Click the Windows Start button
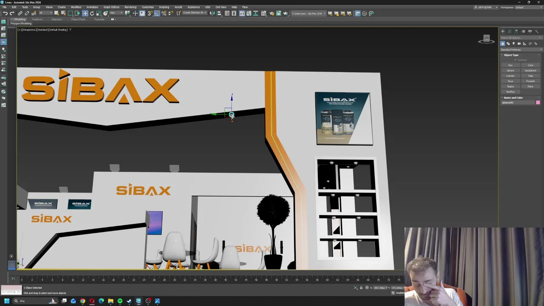Image resolution: width=544 pixels, height=306 pixels. tap(6, 301)
